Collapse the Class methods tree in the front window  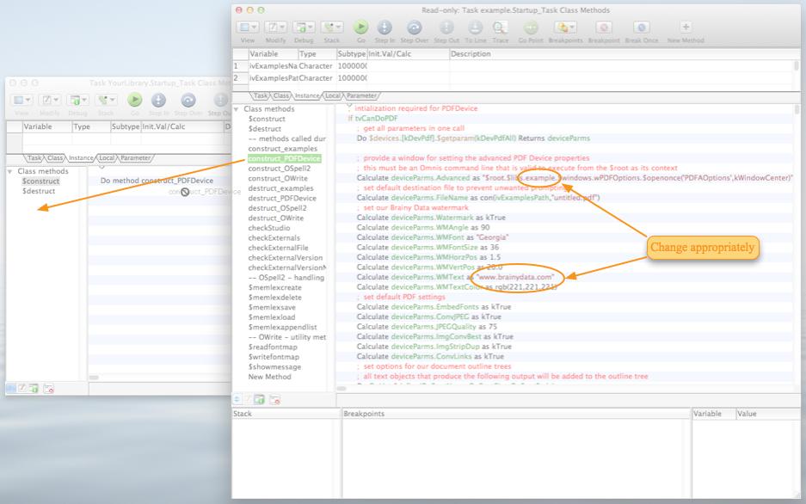[237, 109]
